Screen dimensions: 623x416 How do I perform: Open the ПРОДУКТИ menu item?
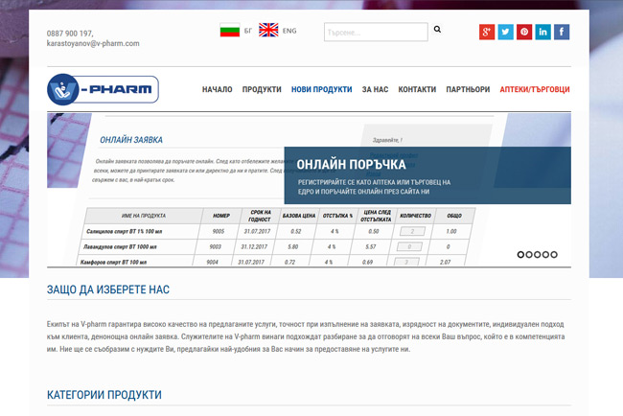click(x=262, y=89)
